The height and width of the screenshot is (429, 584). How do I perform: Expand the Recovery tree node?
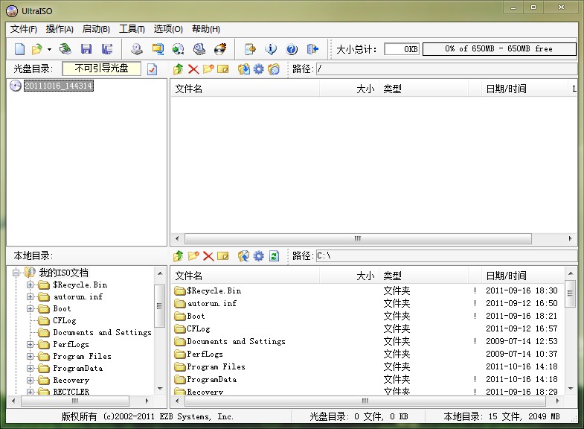pyautogui.click(x=30, y=380)
